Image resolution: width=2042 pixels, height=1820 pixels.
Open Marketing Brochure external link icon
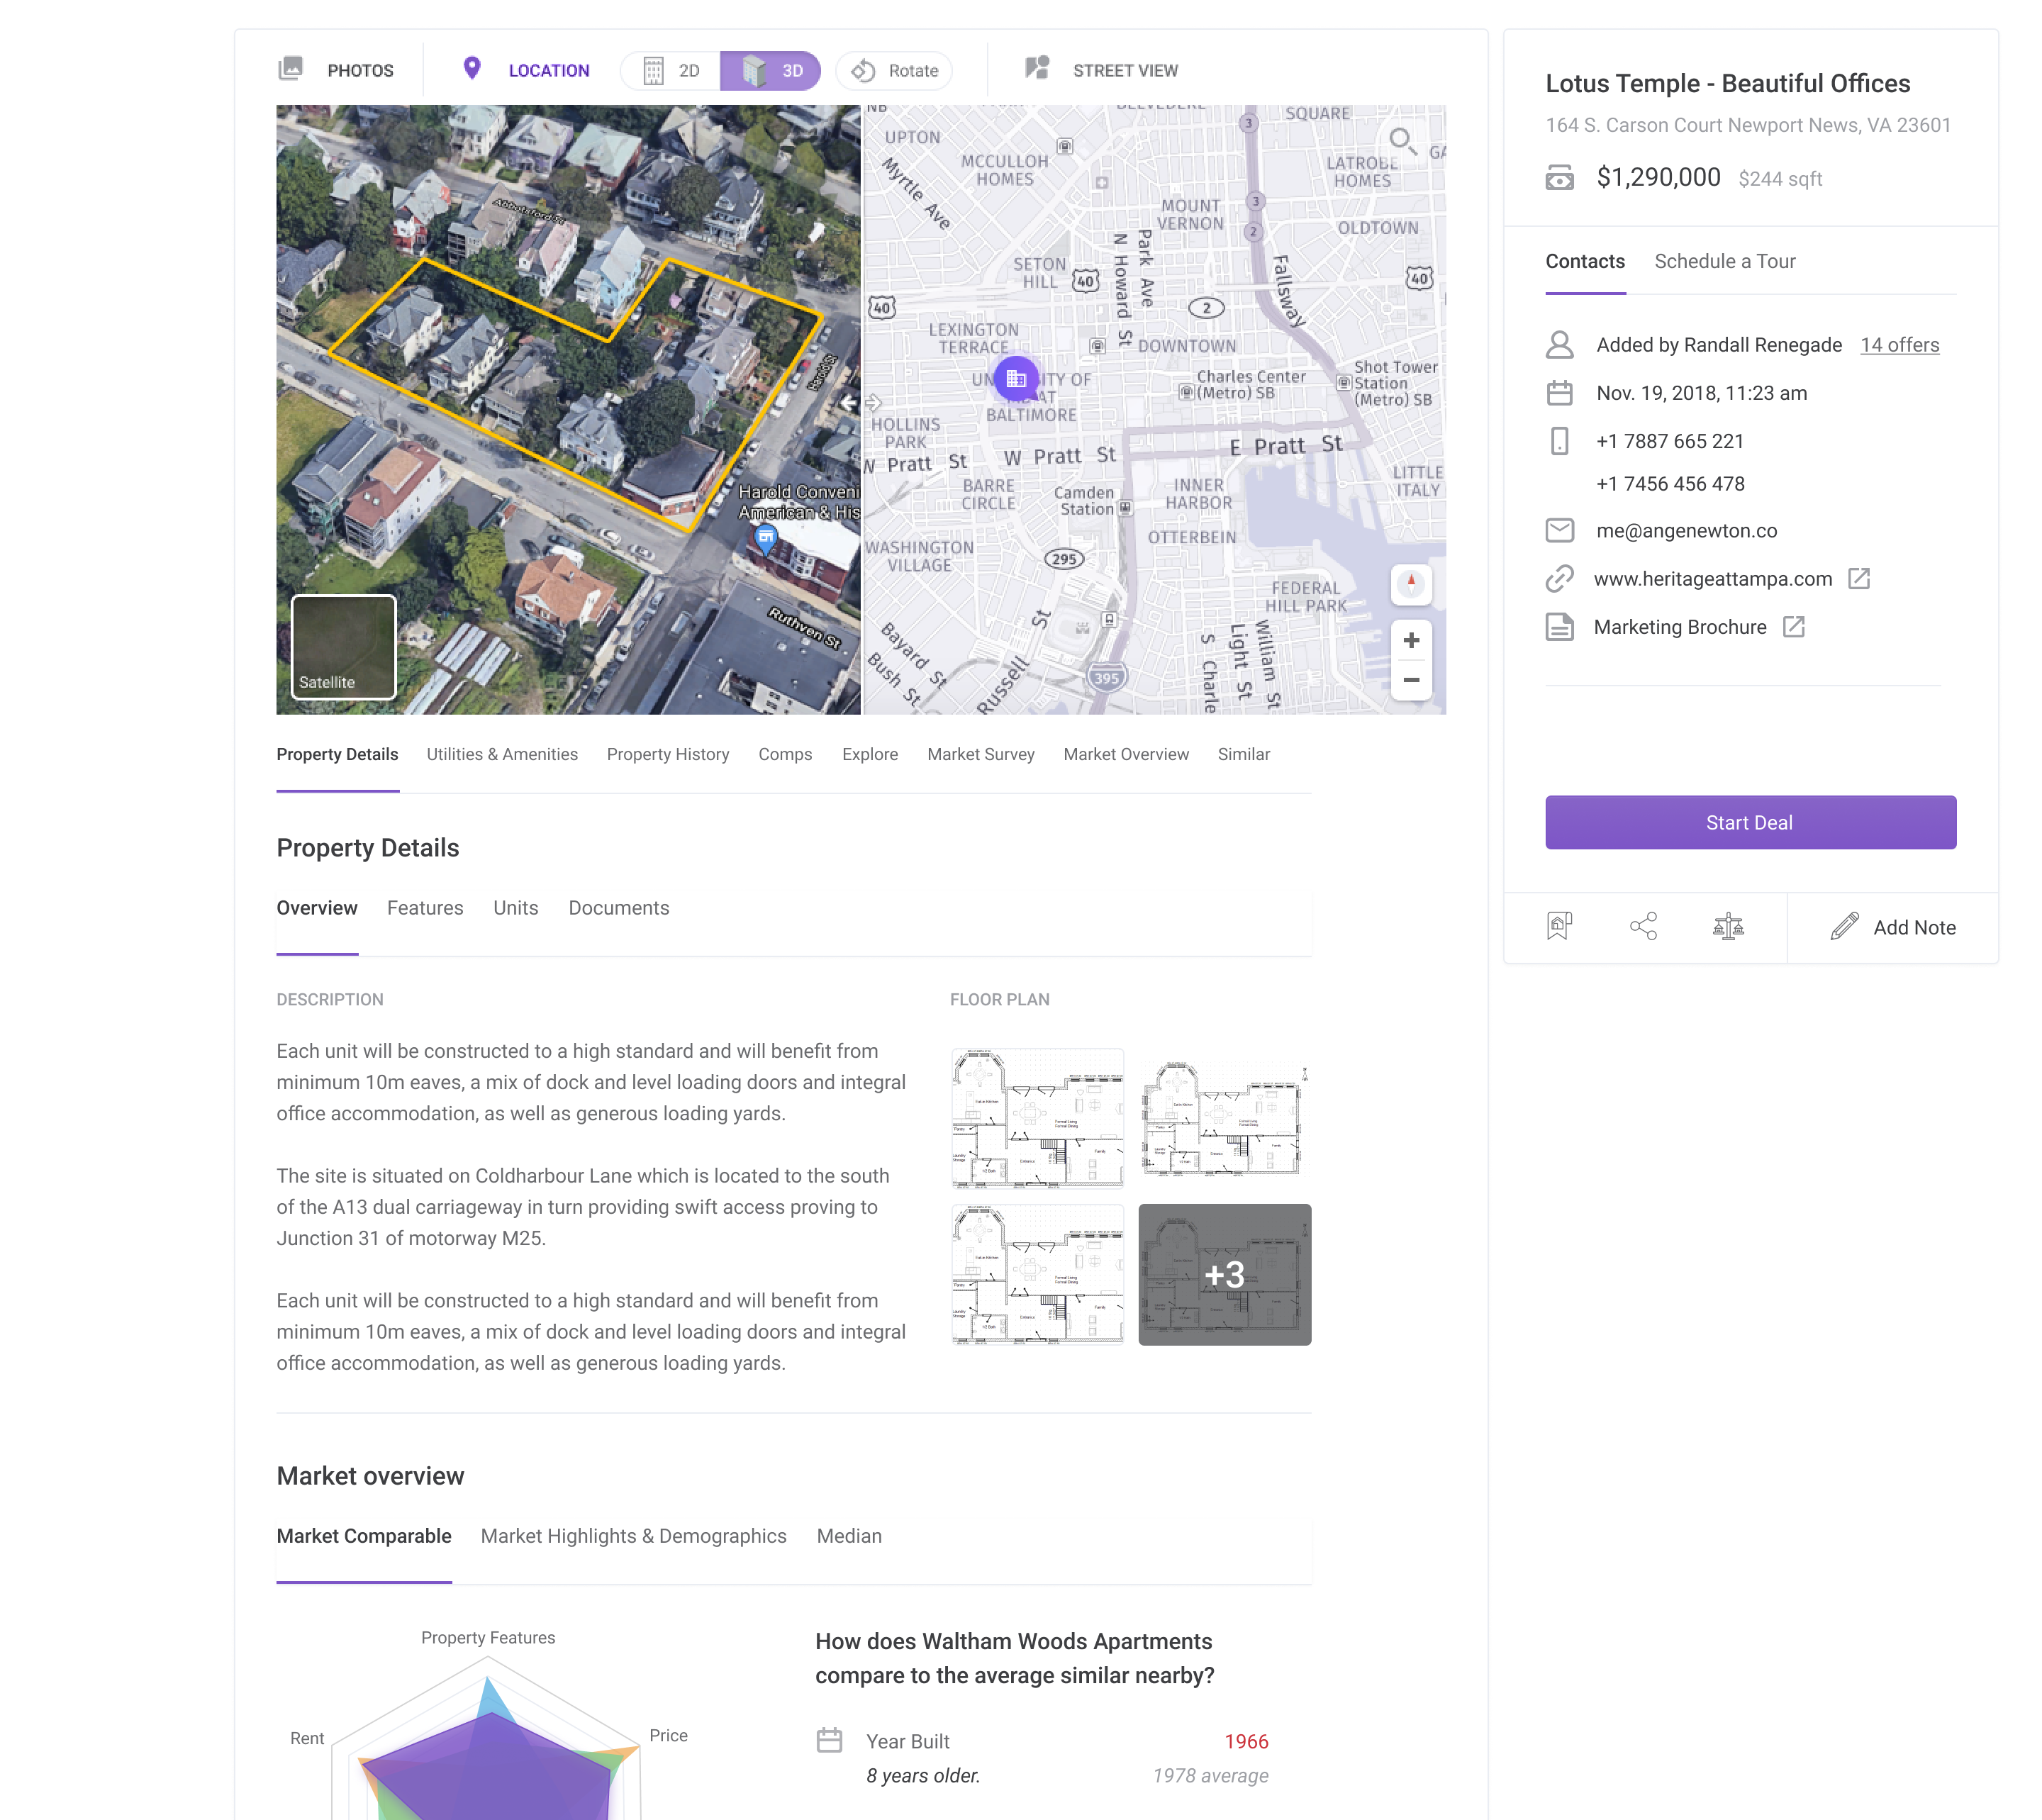[1794, 627]
